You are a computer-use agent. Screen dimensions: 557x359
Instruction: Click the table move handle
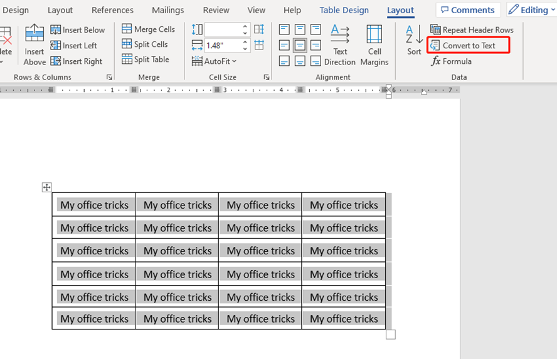coord(46,187)
